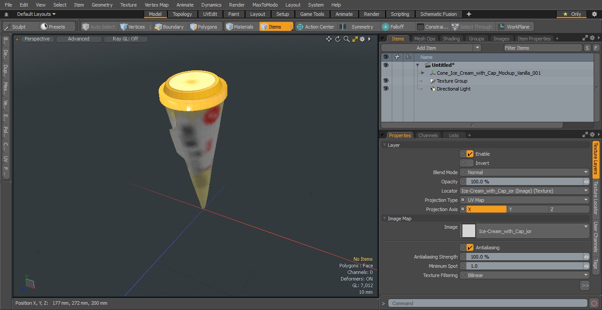Open the Add Item dropdown arrow
The height and width of the screenshot is (310, 602).
[477, 48]
